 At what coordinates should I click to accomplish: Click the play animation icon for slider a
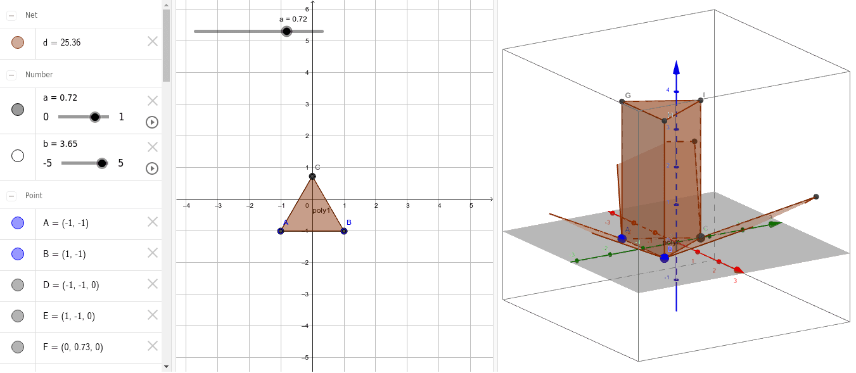click(151, 122)
